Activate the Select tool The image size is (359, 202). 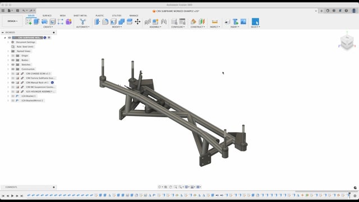click(255, 21)
